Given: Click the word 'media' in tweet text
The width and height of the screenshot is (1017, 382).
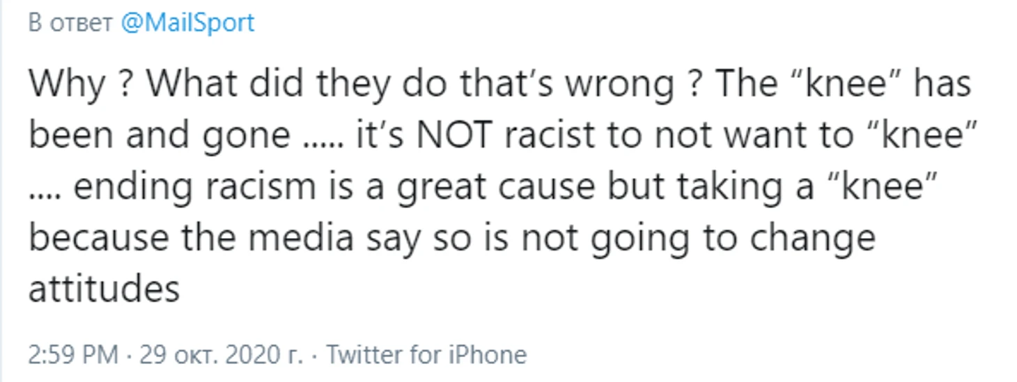Looking at the screenshot, I should pos(301,237).
